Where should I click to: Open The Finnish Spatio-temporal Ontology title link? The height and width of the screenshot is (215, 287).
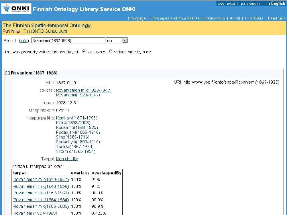[x=47, y=25]
